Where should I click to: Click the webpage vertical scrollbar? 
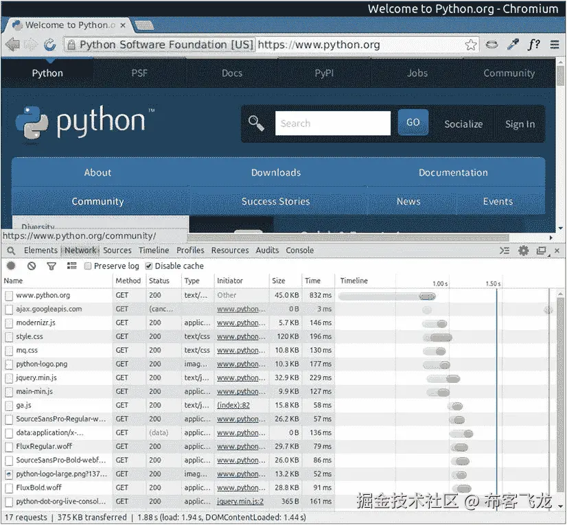point(560,75)
